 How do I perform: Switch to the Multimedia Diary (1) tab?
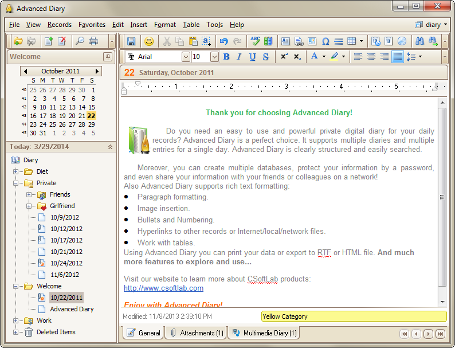[264, 333]
